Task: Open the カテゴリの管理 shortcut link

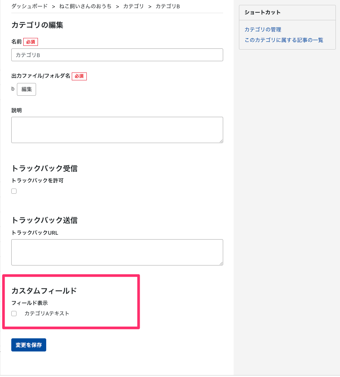Action: pos(263,30)
